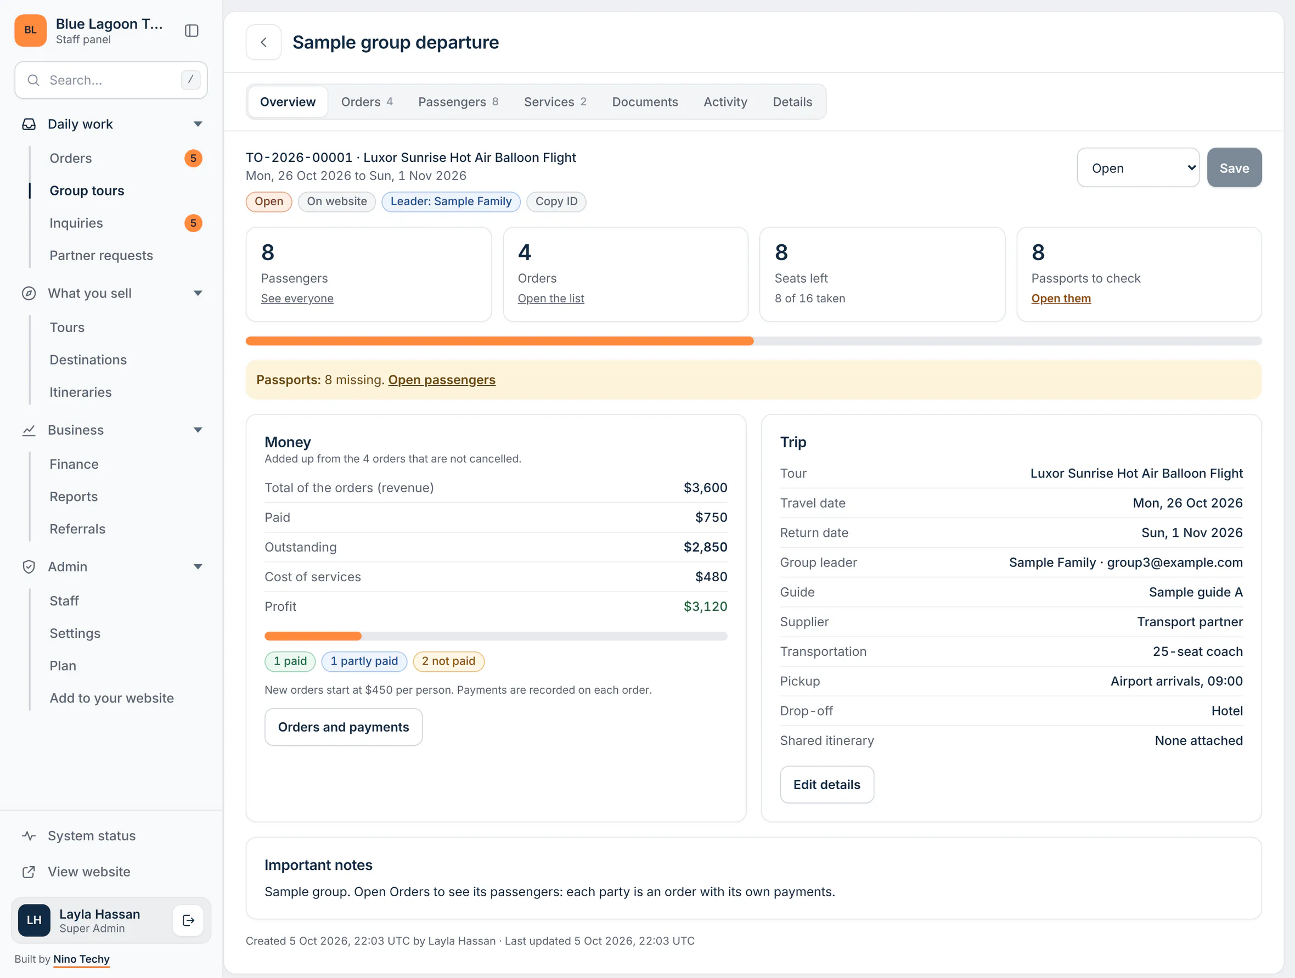Collapse the What you sell section
Image resolution: width=1295 pixels, height=978 pixels.
(198, 294)
